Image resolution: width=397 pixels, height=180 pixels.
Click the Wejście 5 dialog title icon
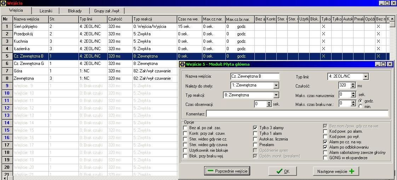pyautogui.click(x=182, y=64)
